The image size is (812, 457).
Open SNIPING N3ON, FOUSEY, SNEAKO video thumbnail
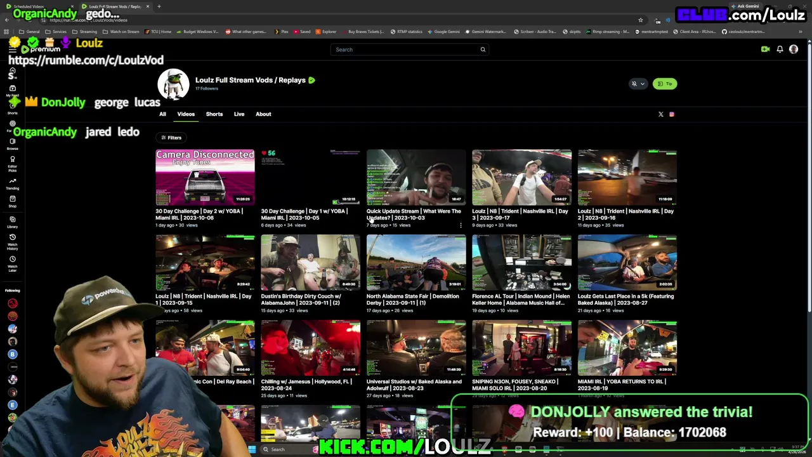pos(521,348)
